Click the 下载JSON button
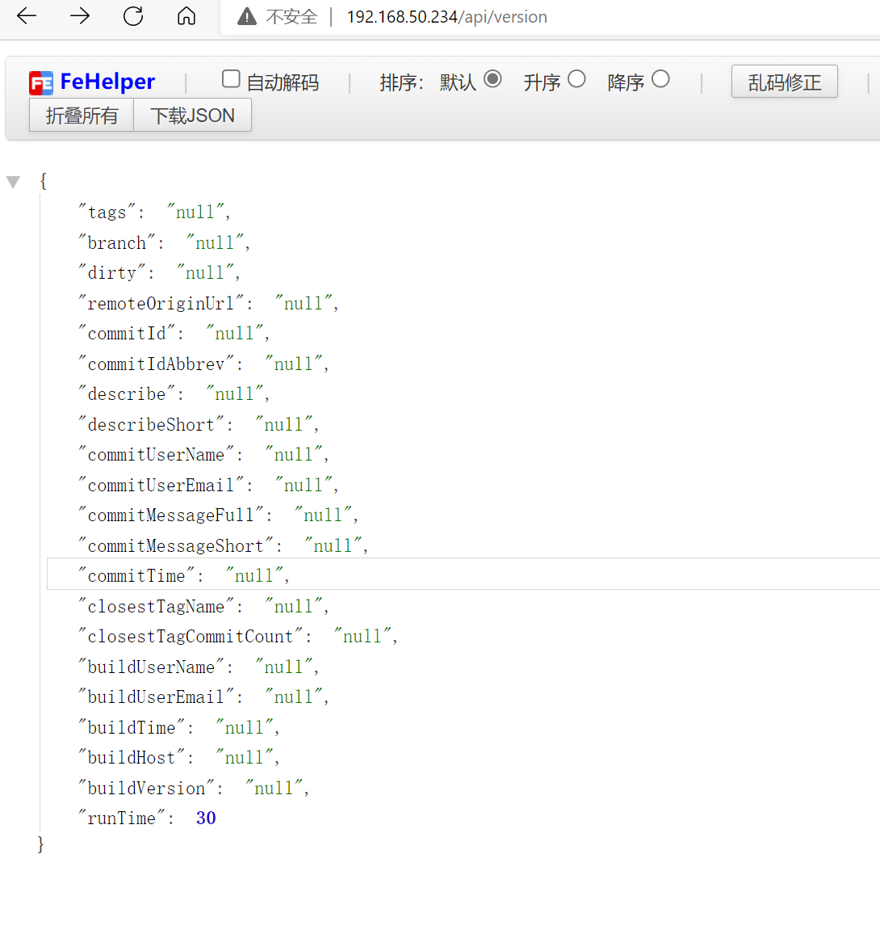 click(x=192, y=115)
